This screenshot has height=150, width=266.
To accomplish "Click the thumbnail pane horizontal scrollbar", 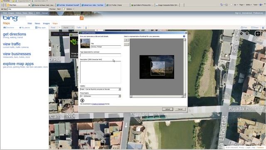I will [x=156, y=96].
